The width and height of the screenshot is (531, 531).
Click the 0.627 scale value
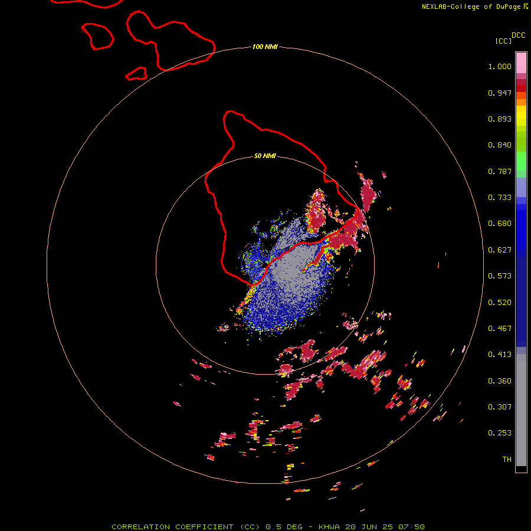500,250
